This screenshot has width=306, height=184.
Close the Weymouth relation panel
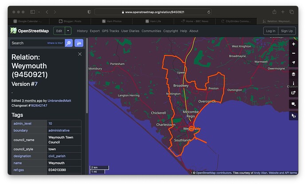pyautogui.click(x=80, y=54)
